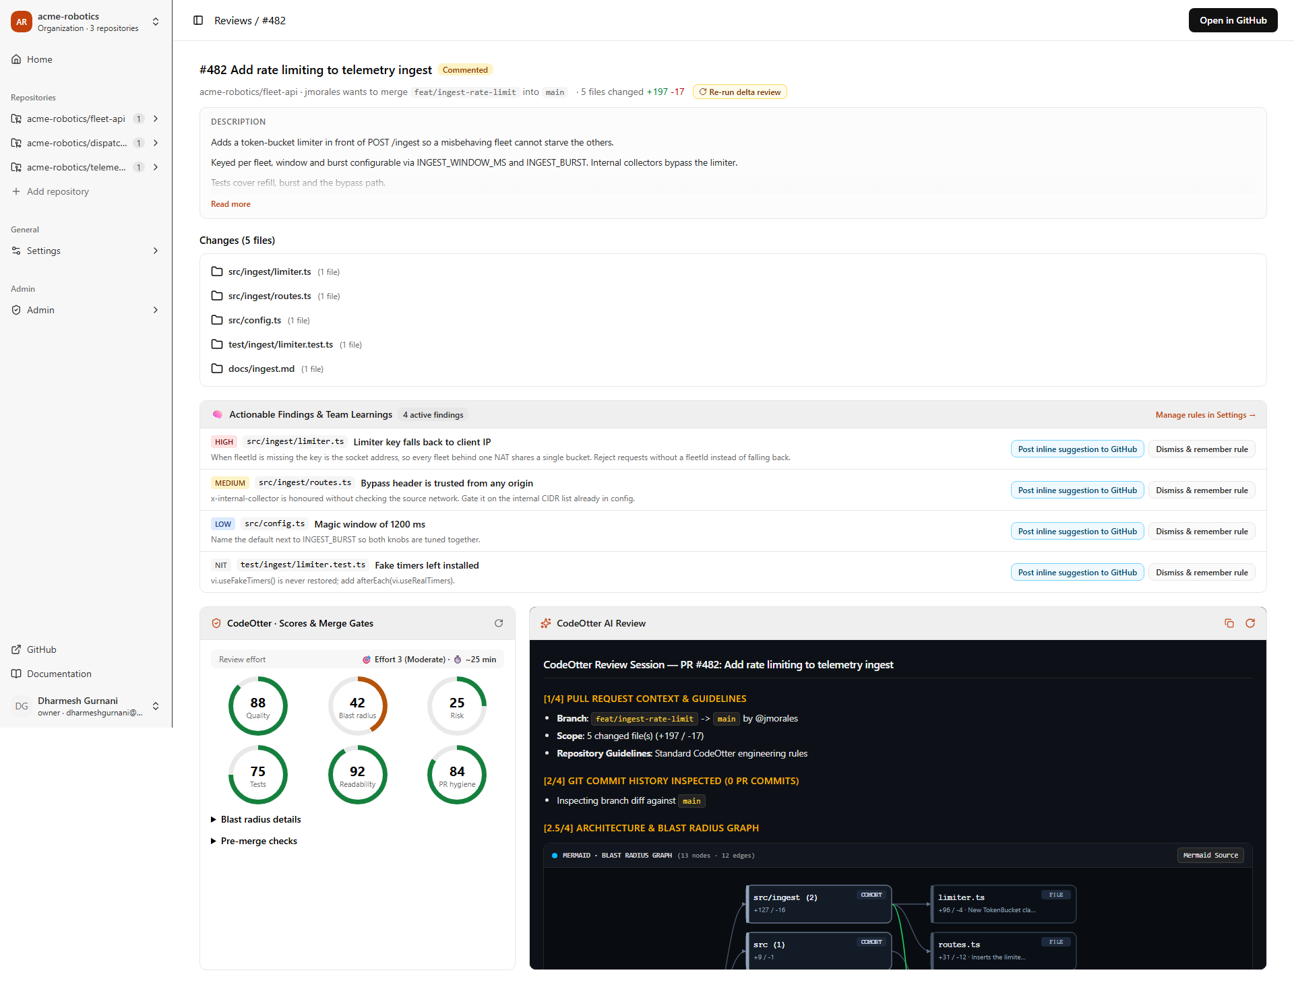Refresh Scores & Merge Gates panel
Image resolution: width=1294 pixels, height=989 pixels.
pyautogui.click(x=499, y=623)
